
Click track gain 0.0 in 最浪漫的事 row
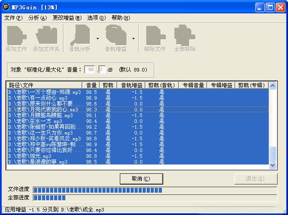pos(138,162)
